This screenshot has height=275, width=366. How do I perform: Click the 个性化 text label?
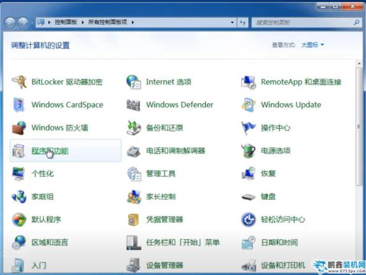43,174
